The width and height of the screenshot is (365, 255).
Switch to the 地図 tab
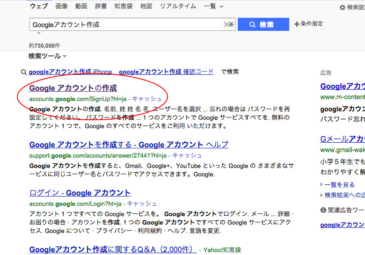coord(146,6)
